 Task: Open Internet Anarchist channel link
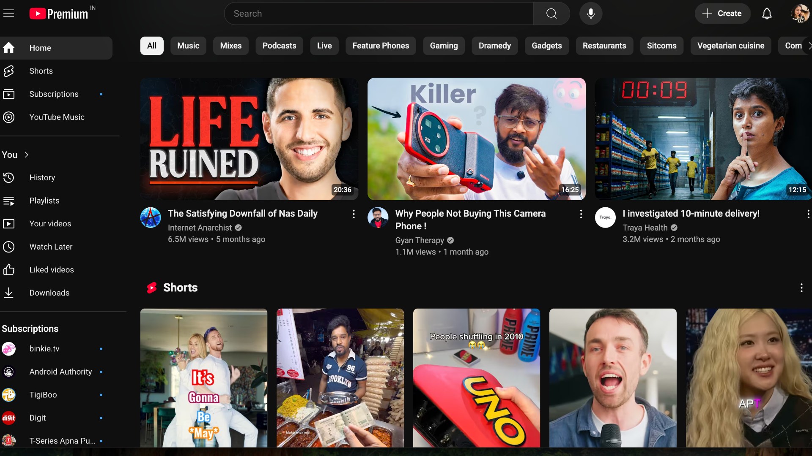coord(200,228)
